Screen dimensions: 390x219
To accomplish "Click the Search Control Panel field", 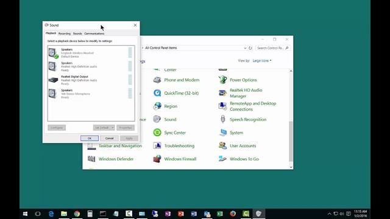I will pyautogui.click(x=272, y=48).
